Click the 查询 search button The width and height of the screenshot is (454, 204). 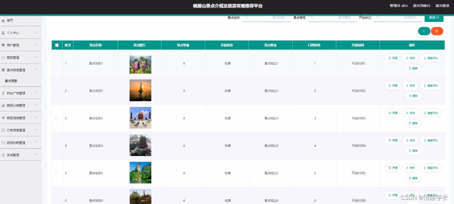tap(434, 17)
